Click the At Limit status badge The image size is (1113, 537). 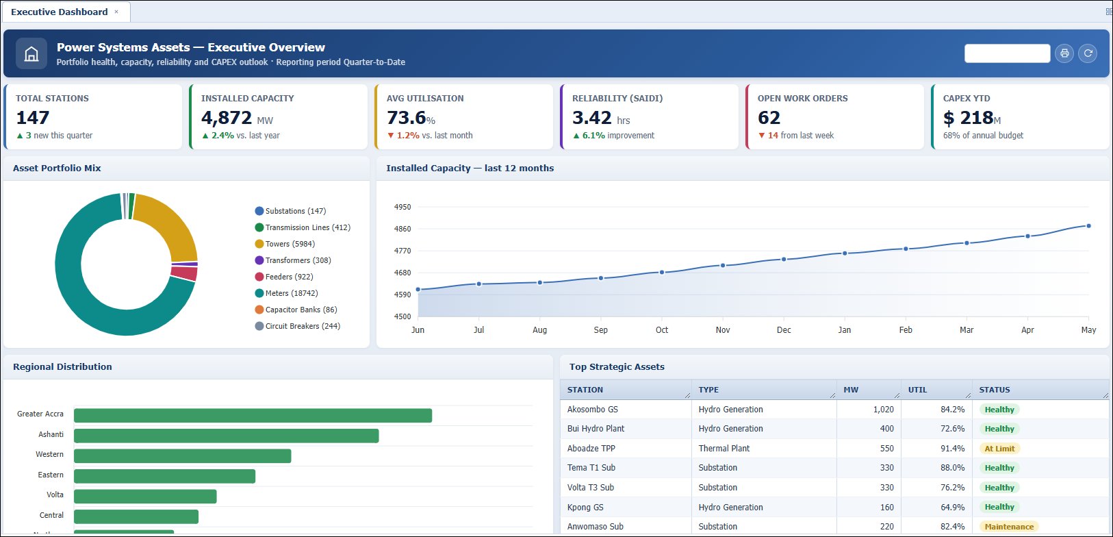(x=999, y=449)
